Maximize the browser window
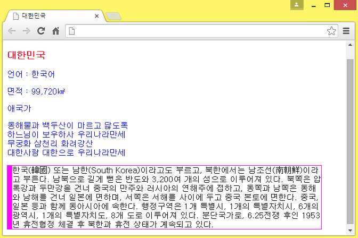358x238 pixels. point(327,5)
